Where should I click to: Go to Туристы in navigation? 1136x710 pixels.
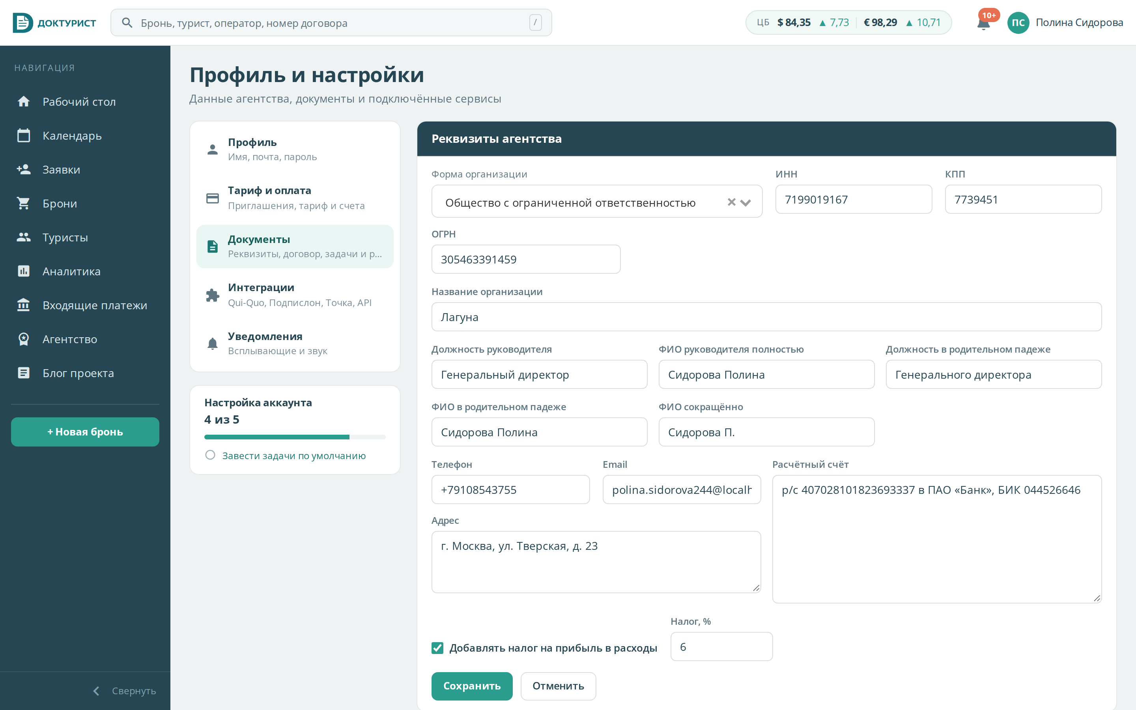85,237
